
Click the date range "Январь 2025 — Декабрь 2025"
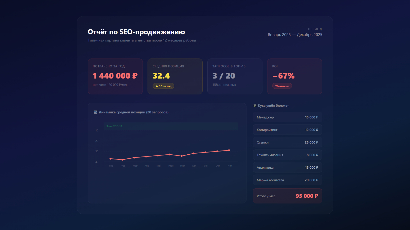coord(295,35)
